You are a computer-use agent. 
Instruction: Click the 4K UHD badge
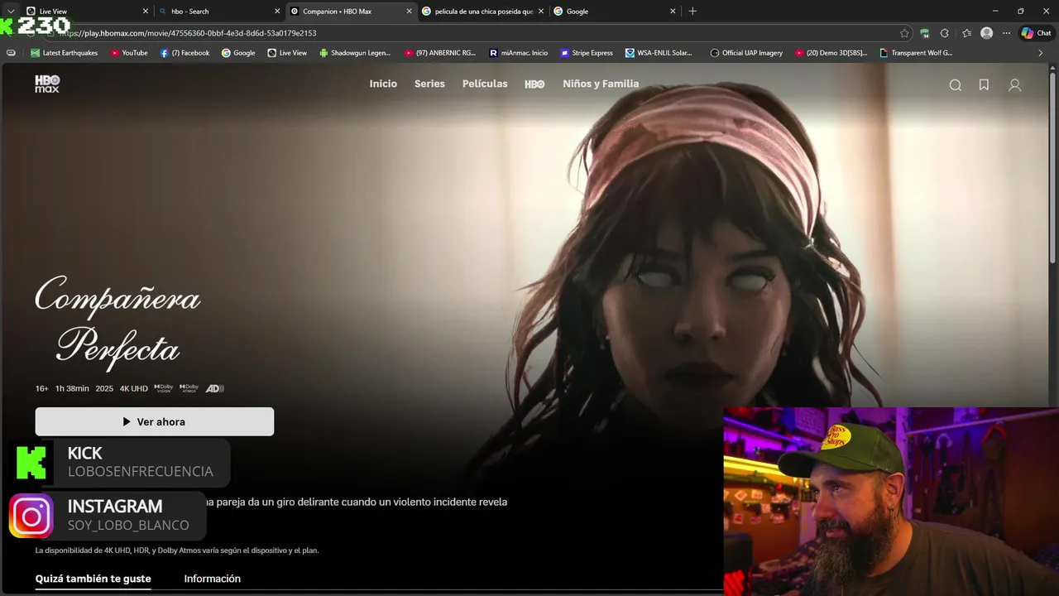134,388
